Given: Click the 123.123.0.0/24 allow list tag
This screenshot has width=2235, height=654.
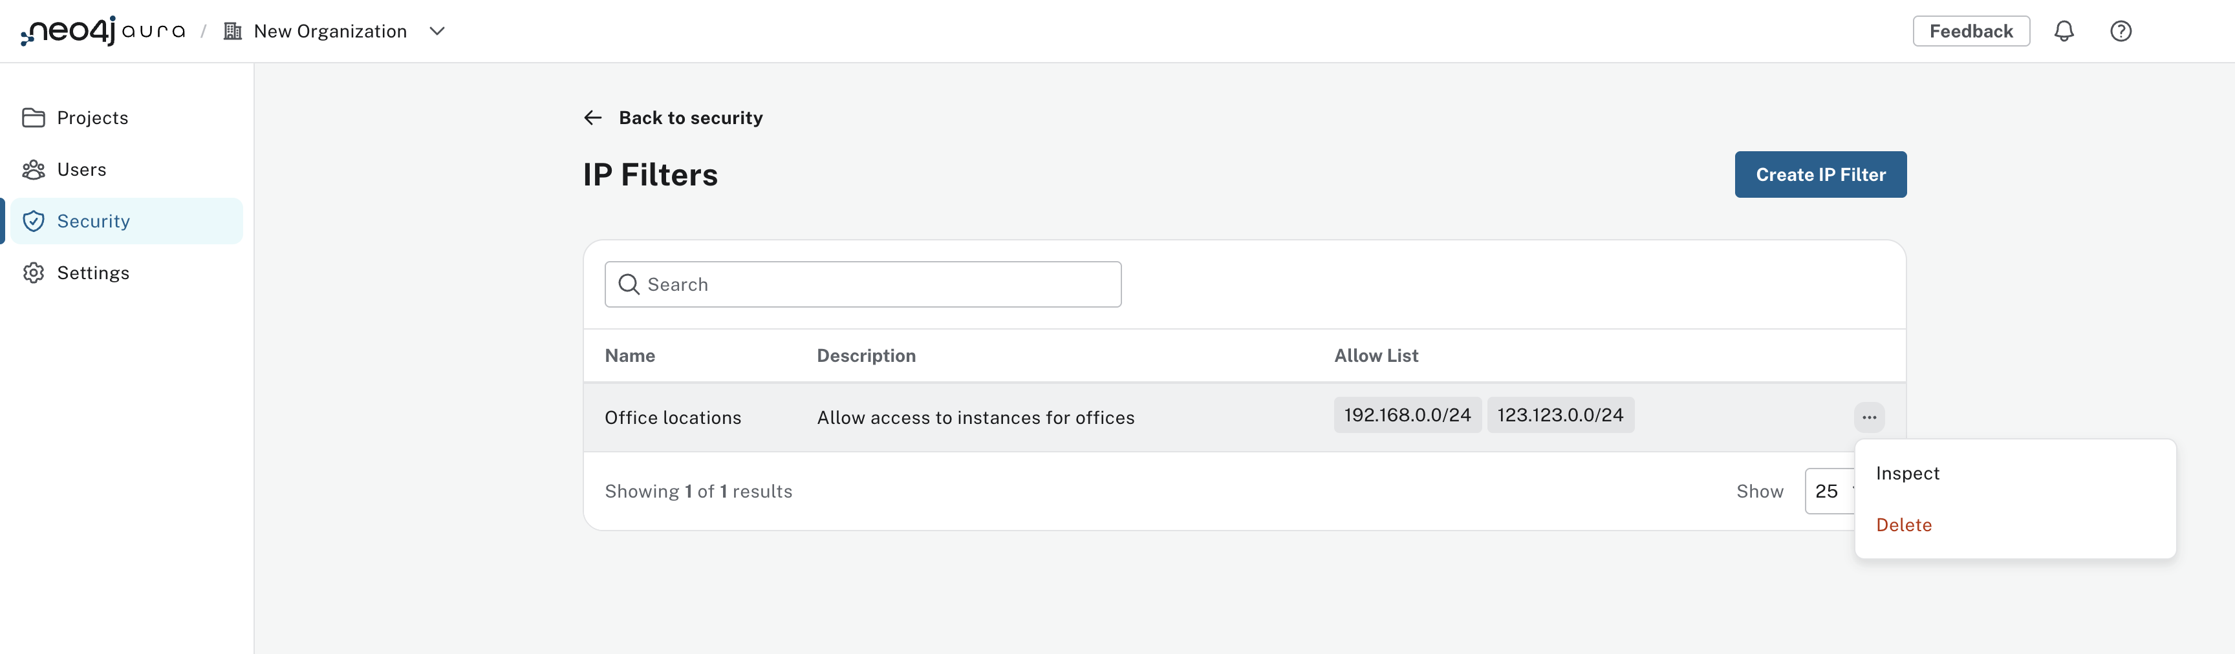Looking at the screenshot, I should 1559,416.
